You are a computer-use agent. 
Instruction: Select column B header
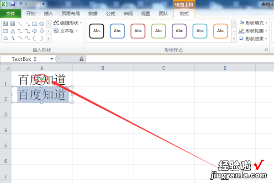(x=103, y=68)
